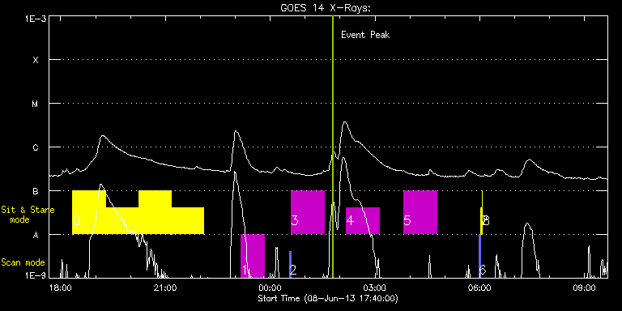Click the 06:00 time tick label
622x311 pixels.
[479, 288]
